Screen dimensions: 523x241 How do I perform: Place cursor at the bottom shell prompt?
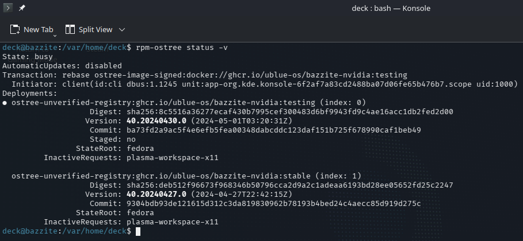click(138, 231)
